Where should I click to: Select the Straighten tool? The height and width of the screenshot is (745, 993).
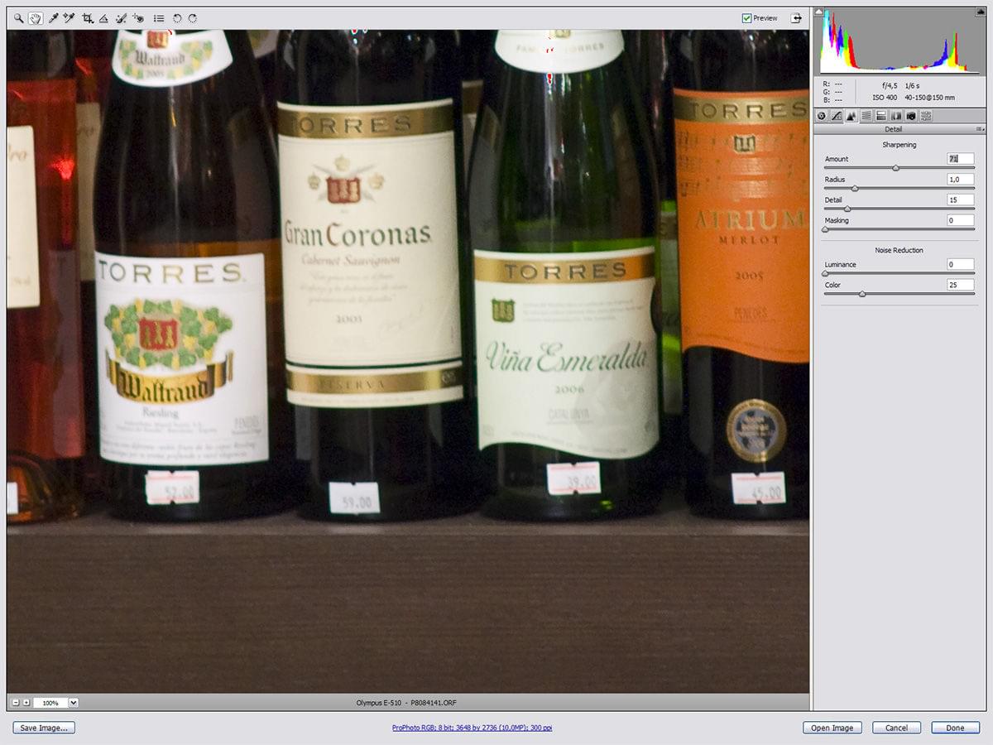[x=103, y=17]
